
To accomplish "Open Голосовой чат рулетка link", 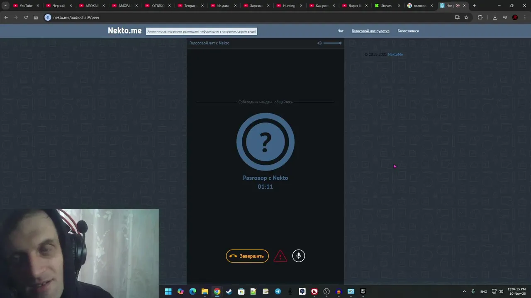I will coord(370,31).
